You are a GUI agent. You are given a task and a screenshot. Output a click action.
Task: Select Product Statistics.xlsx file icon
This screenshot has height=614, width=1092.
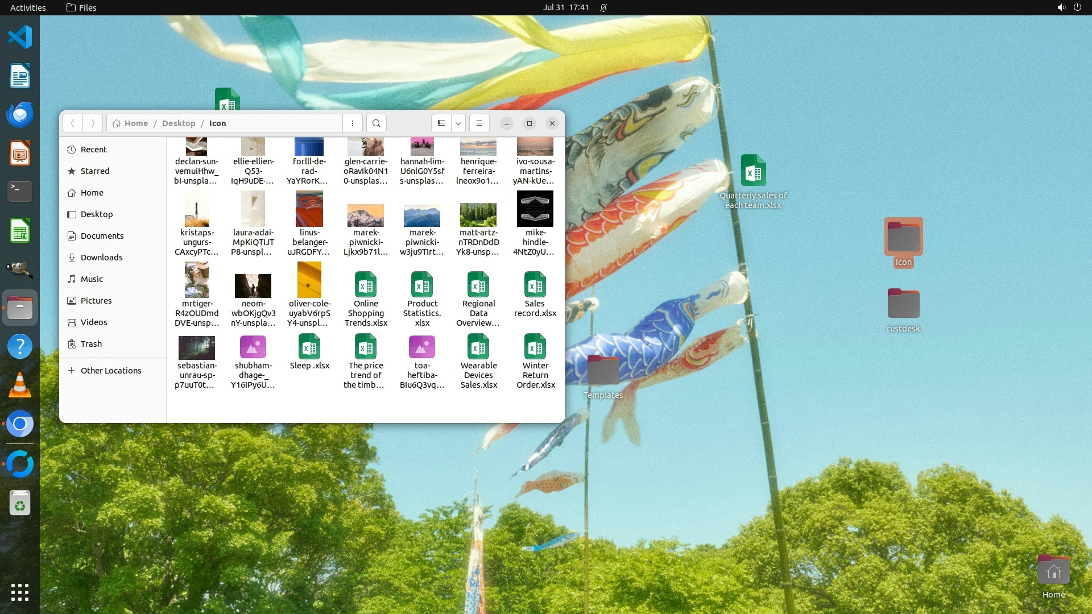point(422,285)
